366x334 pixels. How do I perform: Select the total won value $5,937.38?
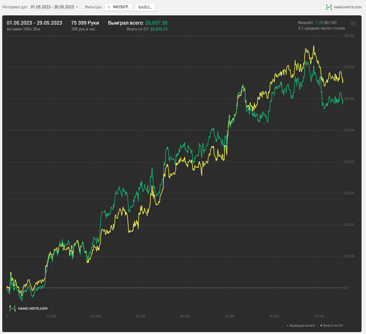tap(156, 23)
